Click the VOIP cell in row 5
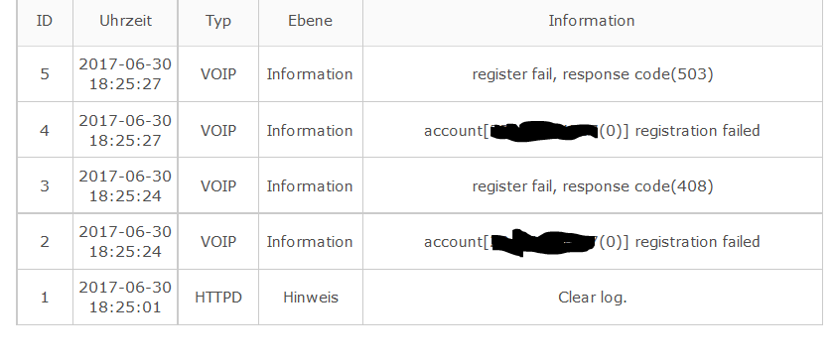 [218, 74]
